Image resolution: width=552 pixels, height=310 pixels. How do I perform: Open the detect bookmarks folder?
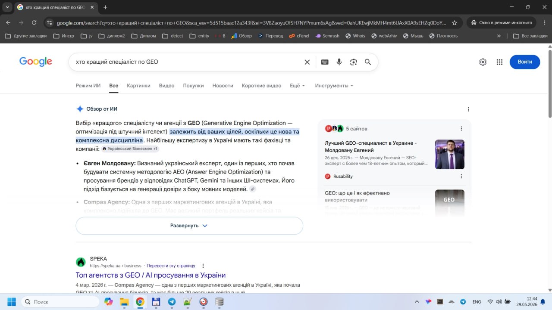coord(172,36)
